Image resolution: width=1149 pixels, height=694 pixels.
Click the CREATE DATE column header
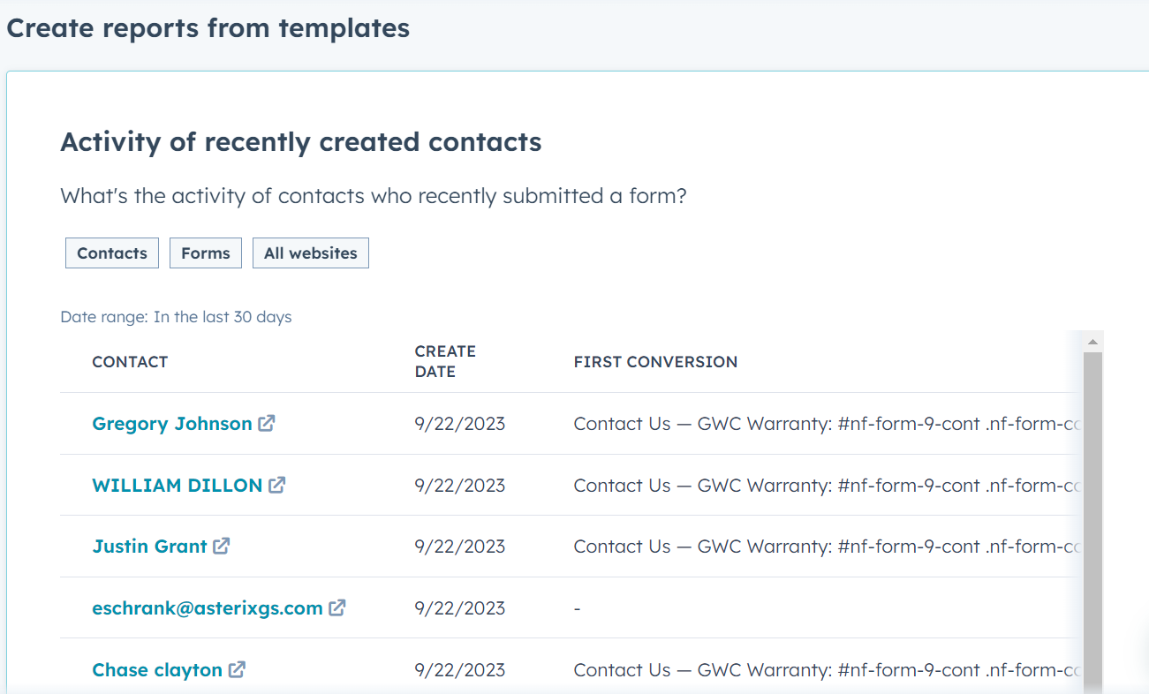pos(445,362)
